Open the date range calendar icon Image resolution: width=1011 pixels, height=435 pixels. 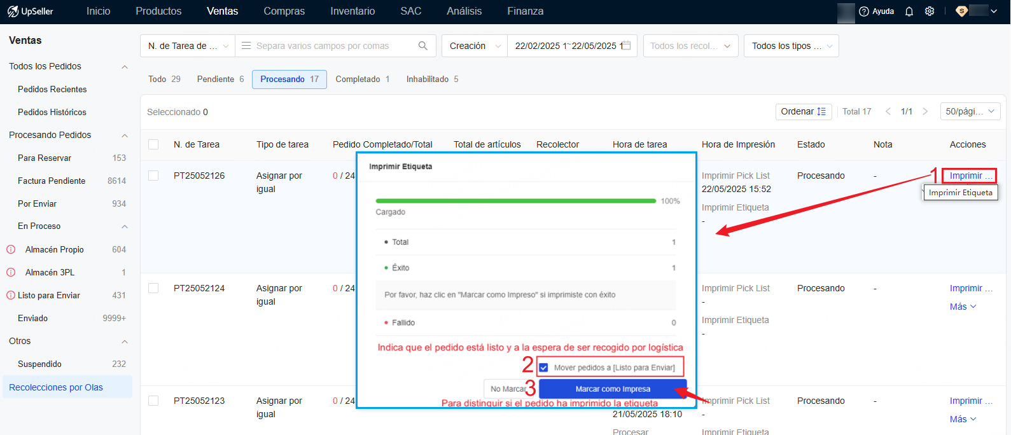tap(626, 46)
